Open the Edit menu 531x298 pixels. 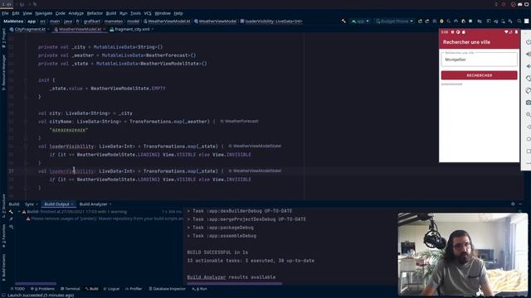pos(16,13)
